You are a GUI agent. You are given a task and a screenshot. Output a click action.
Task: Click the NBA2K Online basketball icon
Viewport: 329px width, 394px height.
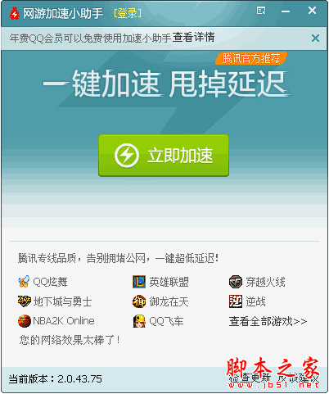(x=25, y=321)
